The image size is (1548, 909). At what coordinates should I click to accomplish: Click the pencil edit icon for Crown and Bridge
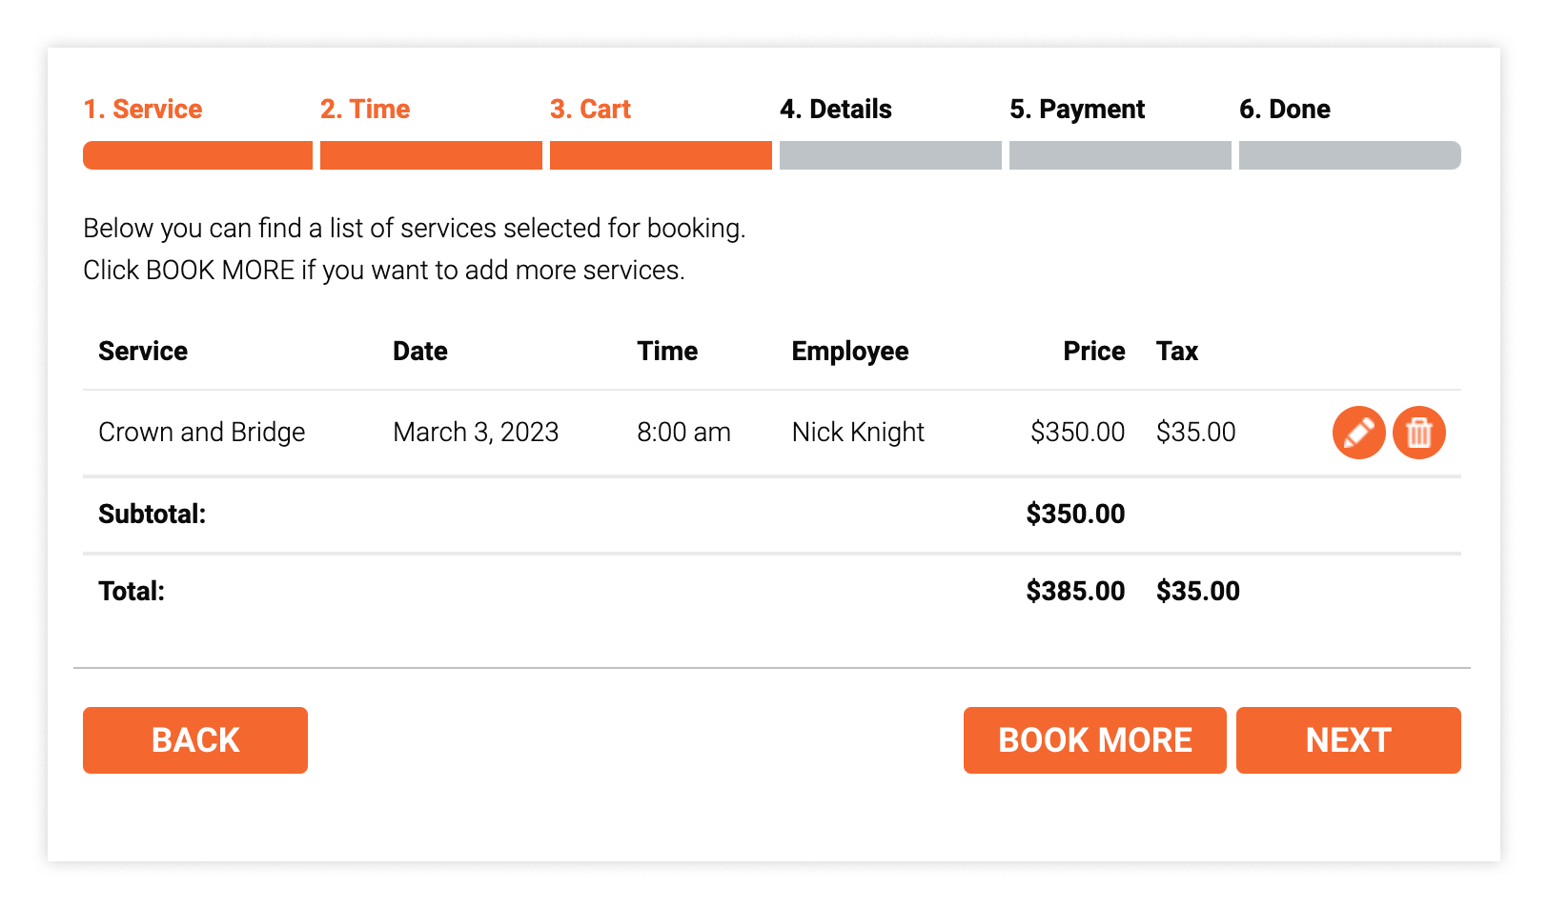(x=1358, y=433)
